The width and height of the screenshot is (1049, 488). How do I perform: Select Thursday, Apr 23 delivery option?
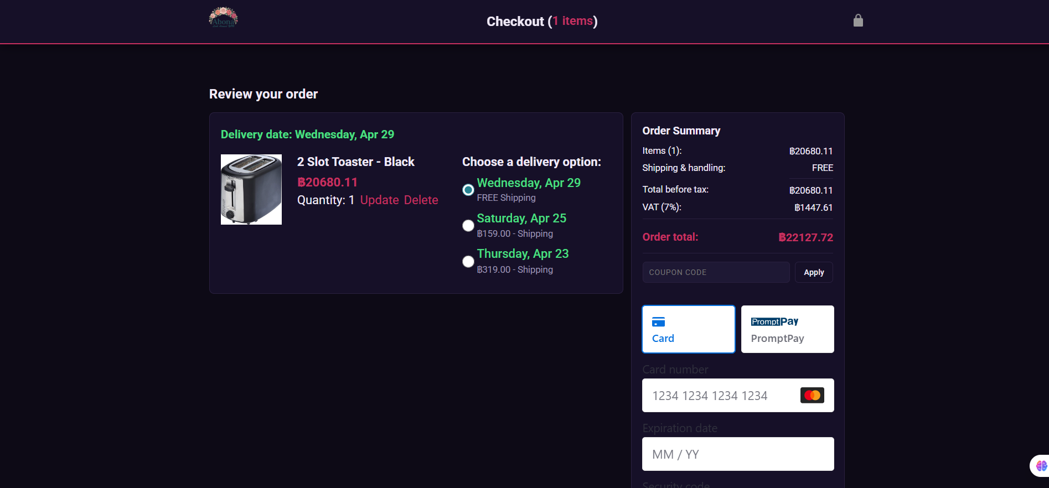tap(468, 261)
